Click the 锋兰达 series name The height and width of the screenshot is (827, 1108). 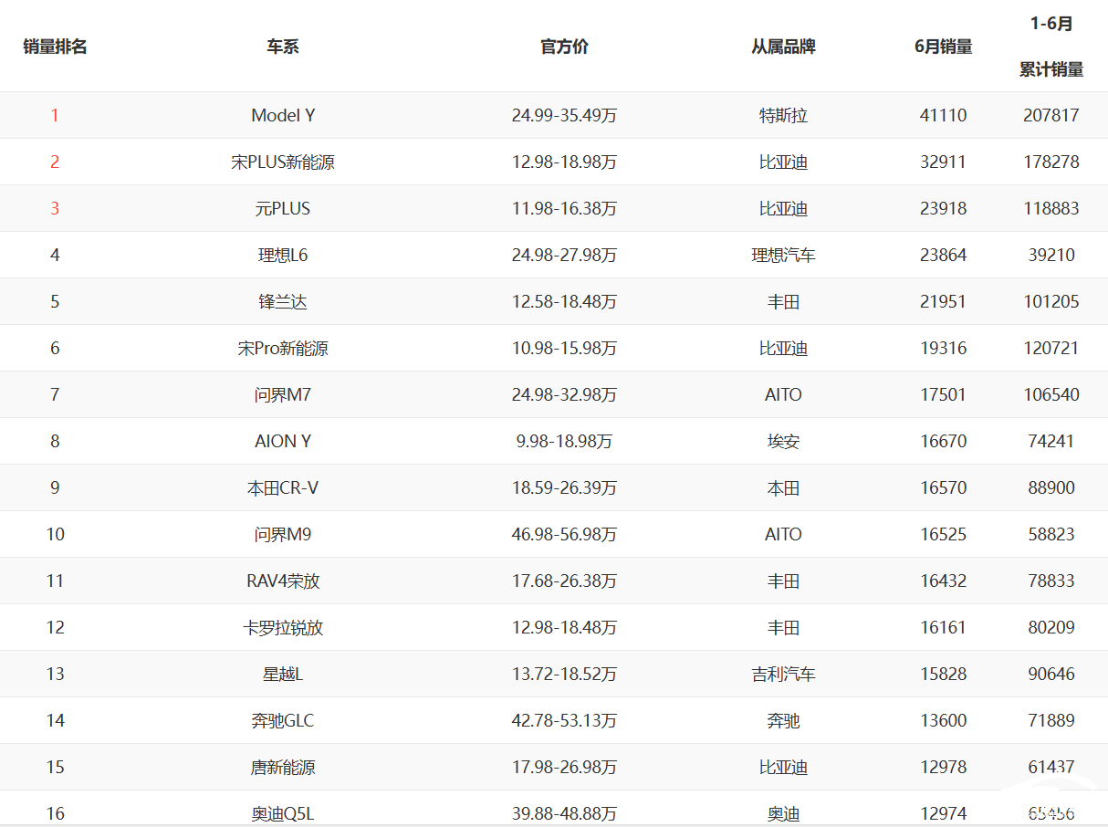click(x=283, y=302)
